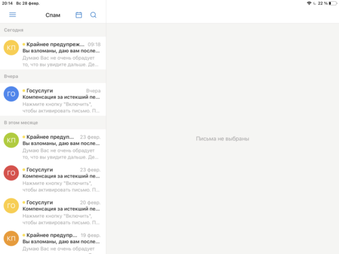Tap the blue ГО avatar of yesterday's Госуслуги email
Viewport: 339px width, 254px height.
pyautogui.click(x=11, y=94)
